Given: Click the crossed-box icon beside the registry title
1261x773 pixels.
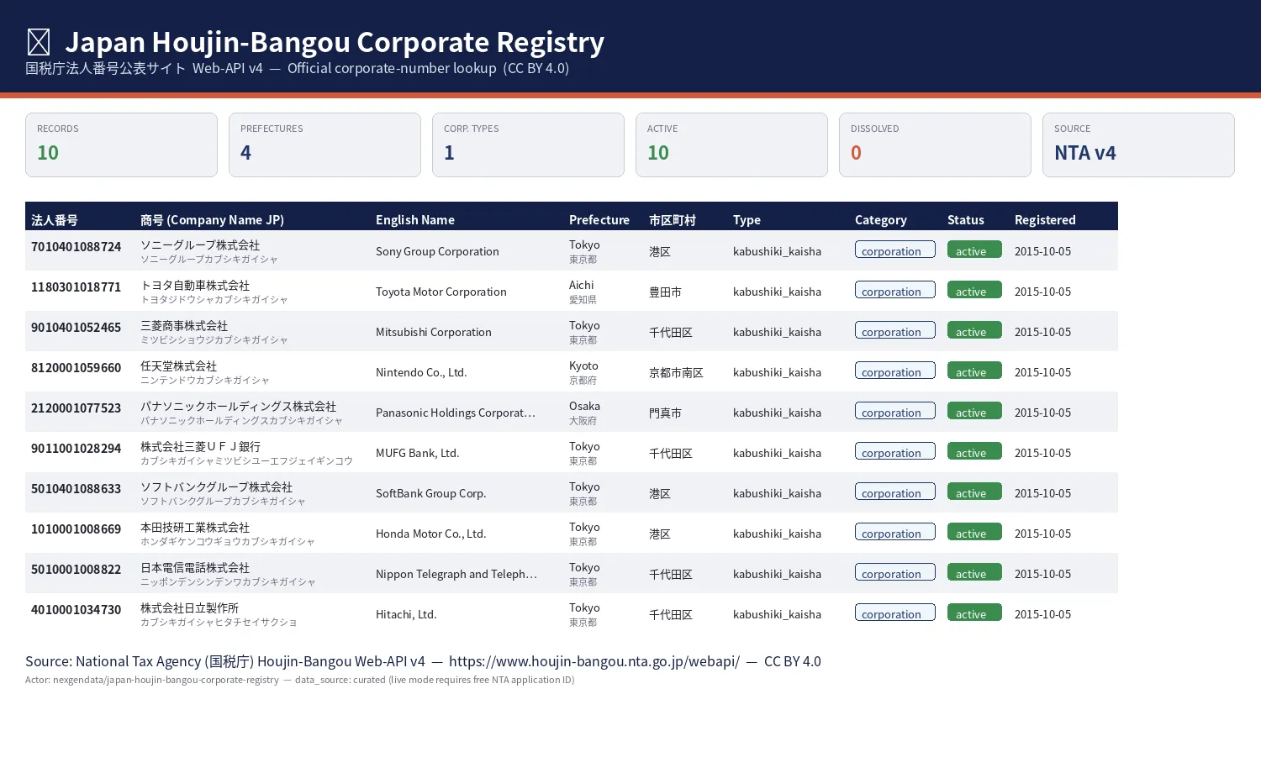Looking at the screenshot, I should pyautogui.click(x=39, y=42).
